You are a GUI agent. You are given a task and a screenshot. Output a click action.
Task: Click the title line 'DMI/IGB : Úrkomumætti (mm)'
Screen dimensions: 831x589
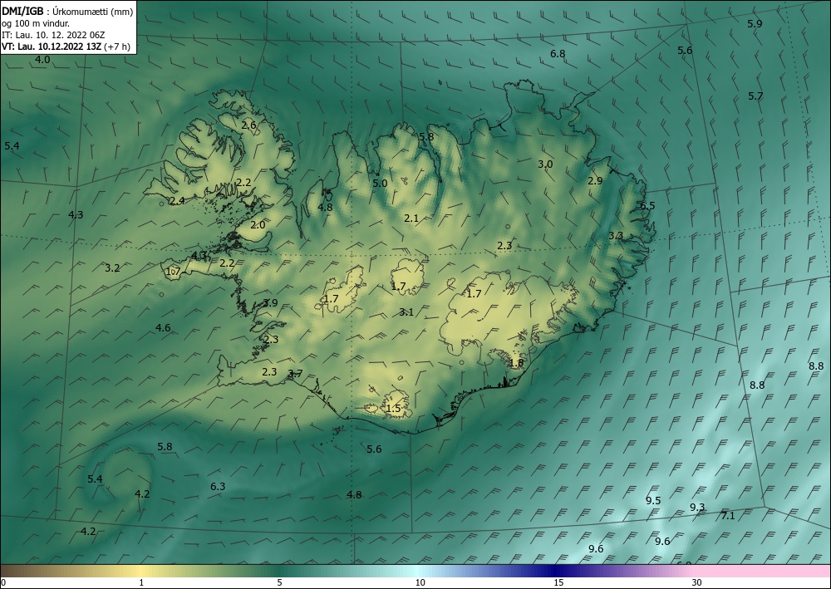click(67, 11)
